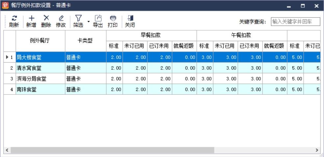
Task: Click 午餐 就餐返额 0.00 in 局大楼食堂 row
Action: pyautogui.click(x=275, y=57)
